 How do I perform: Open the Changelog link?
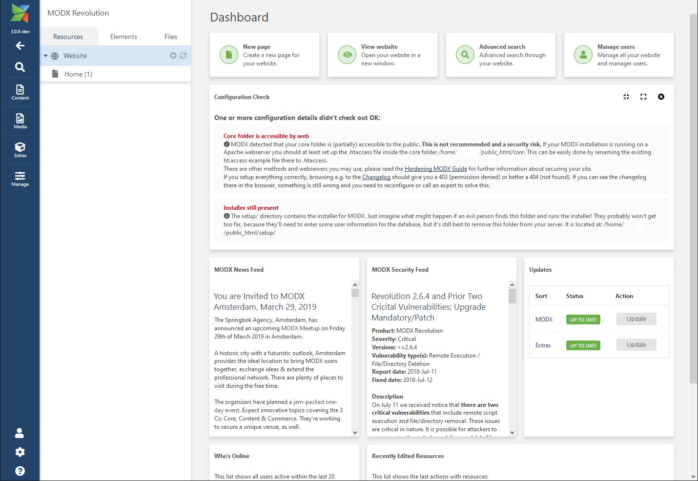click(376, 177)
